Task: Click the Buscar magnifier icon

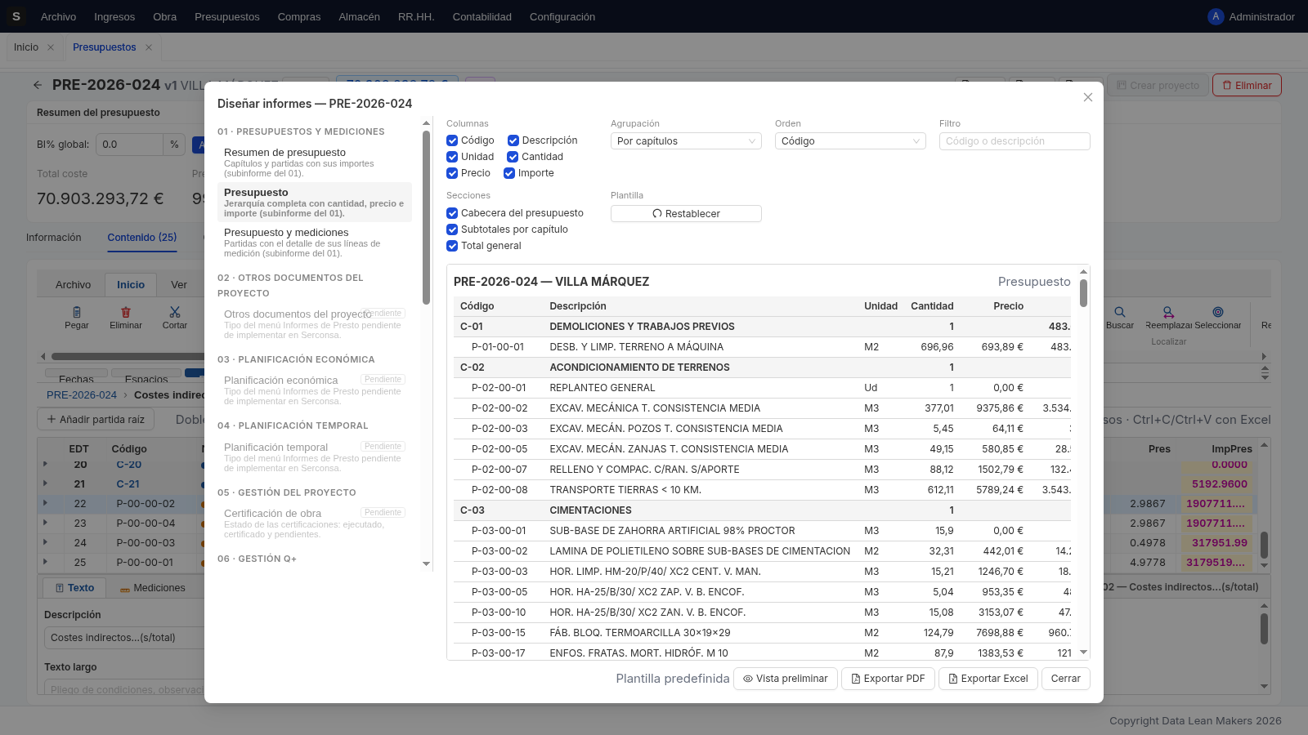Action: [1120, 312]
